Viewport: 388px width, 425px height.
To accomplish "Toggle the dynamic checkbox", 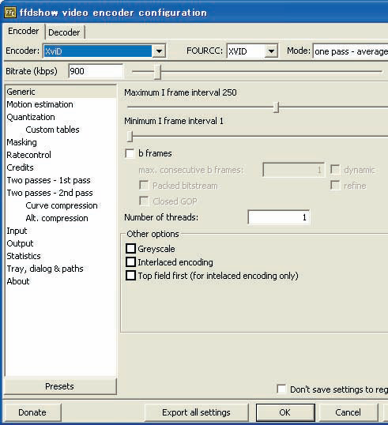I will click(335, 170).
